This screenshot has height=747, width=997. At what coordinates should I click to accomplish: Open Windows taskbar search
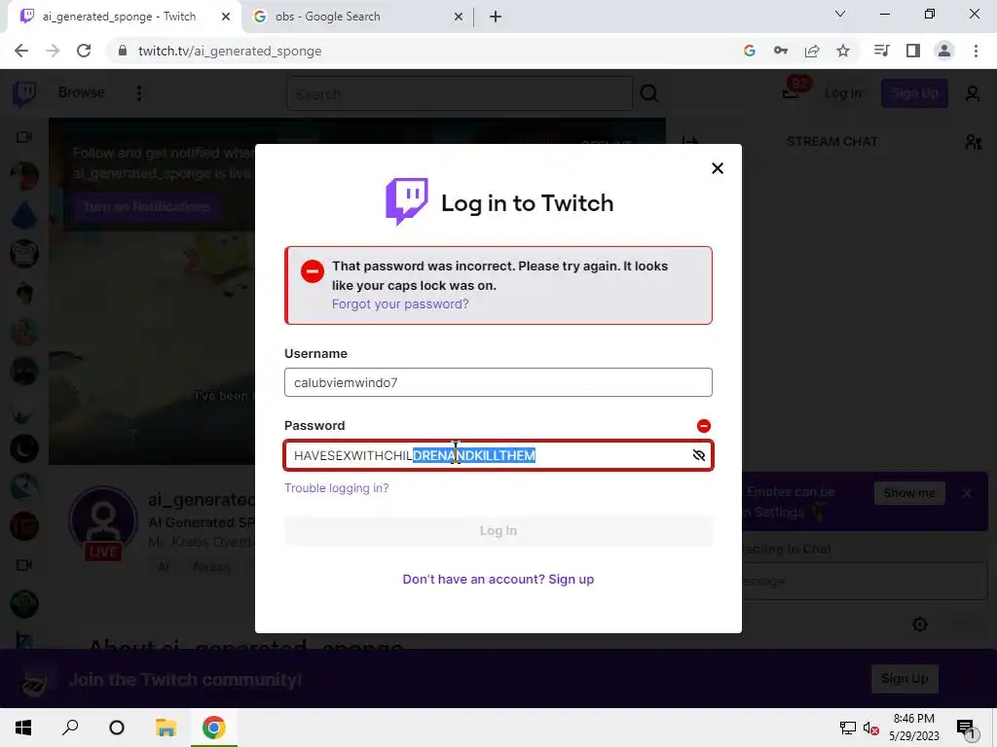70,728
